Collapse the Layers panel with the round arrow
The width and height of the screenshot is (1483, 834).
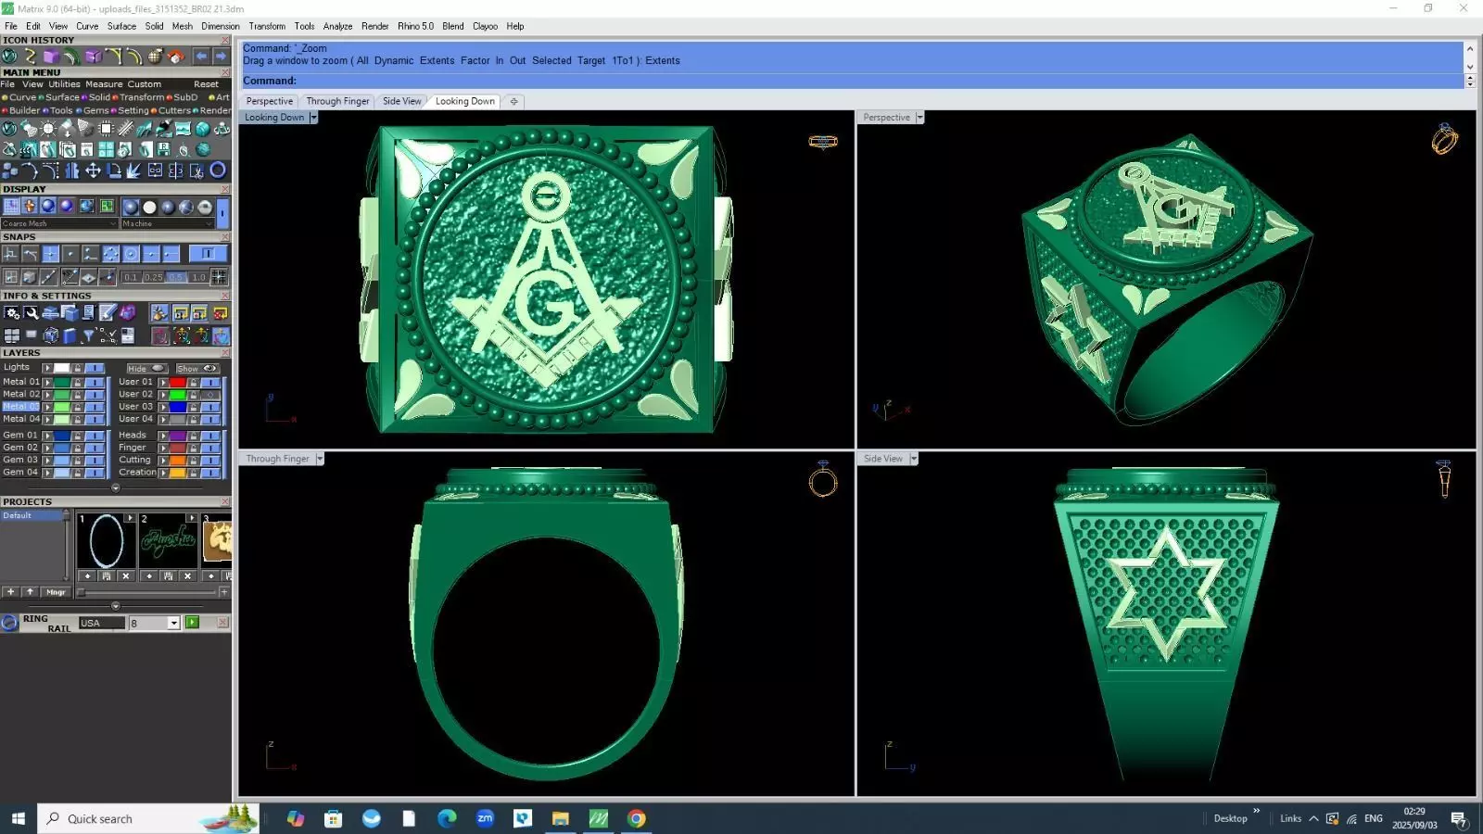[116, 488]
